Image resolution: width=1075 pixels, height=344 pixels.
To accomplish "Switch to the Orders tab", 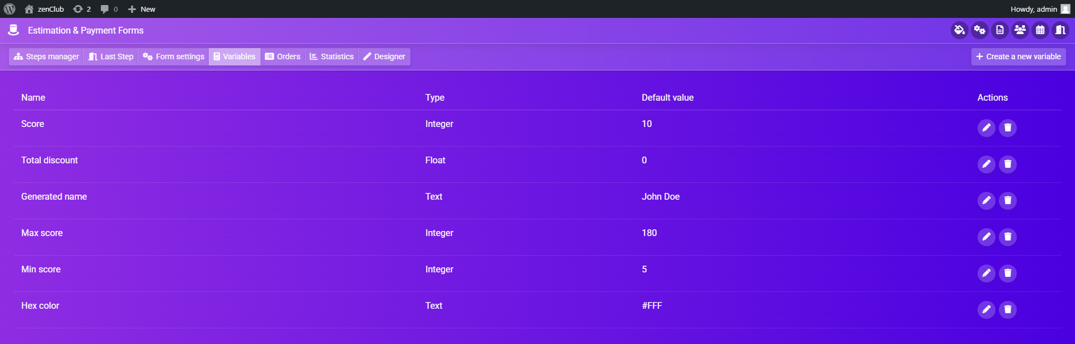I will (283, 56).
